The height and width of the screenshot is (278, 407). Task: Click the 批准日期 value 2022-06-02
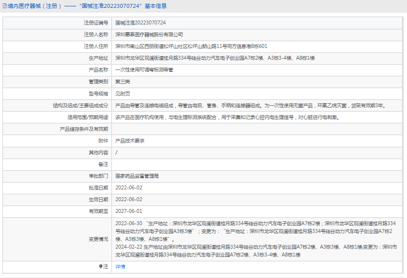point(129,187)
